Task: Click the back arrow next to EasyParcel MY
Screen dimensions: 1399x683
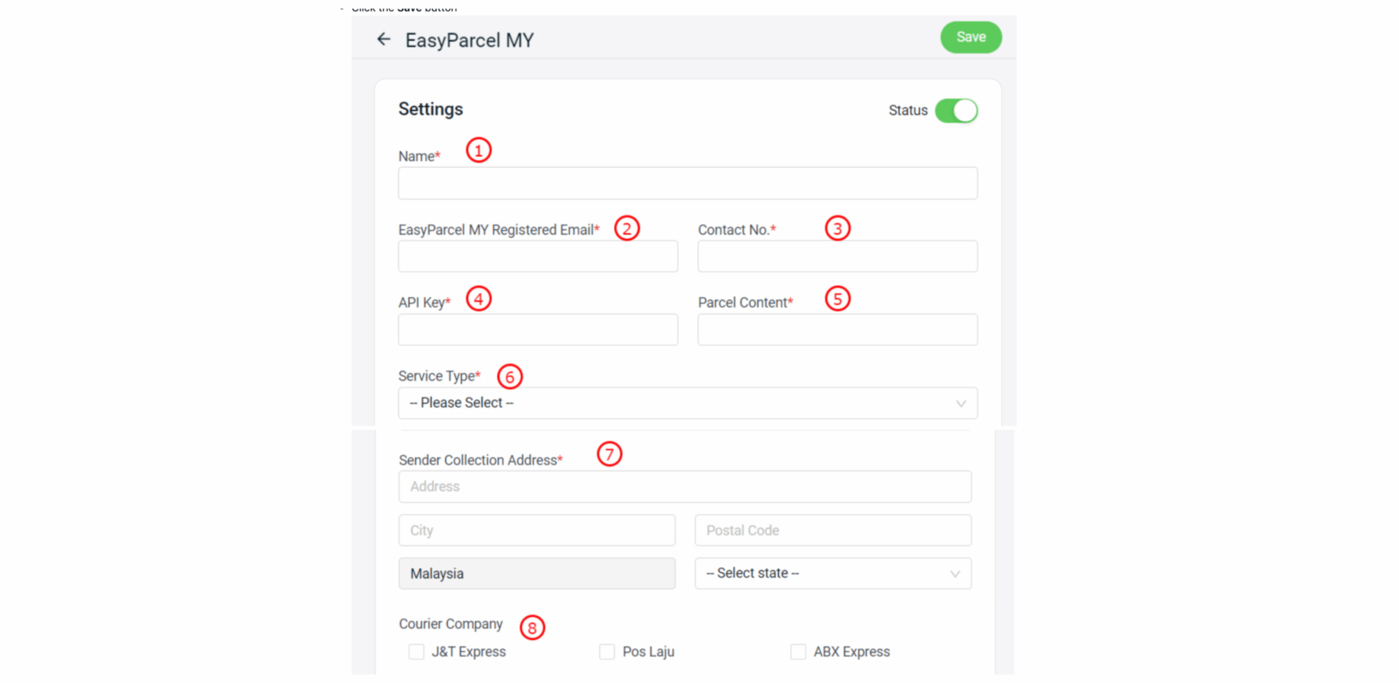Action: coord(384,39)
